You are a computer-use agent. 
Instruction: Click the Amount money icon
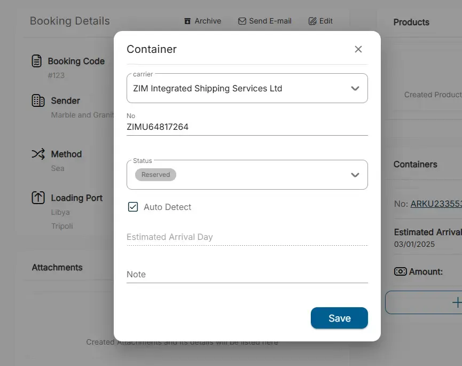[x=400, y=271]
